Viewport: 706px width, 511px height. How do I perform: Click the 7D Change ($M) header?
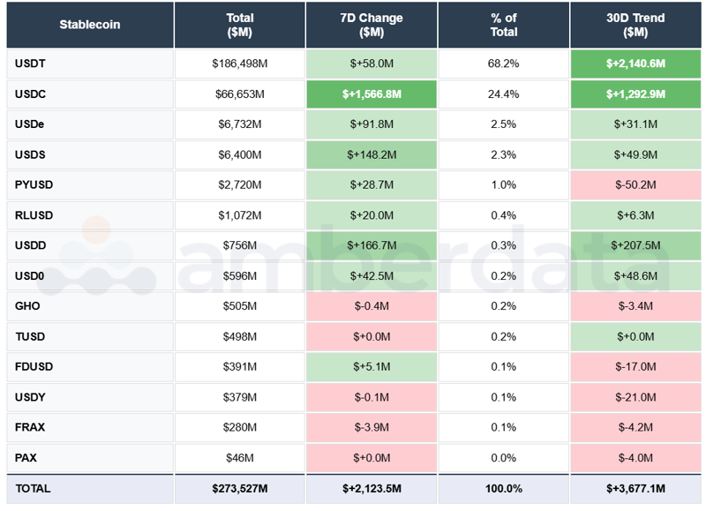tap(371, 26)
